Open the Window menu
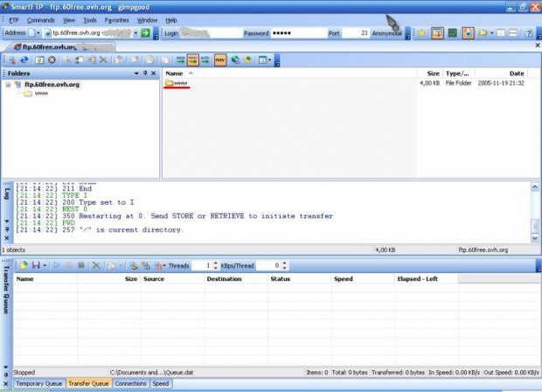542x392 pixels. [x=147, y=20]
